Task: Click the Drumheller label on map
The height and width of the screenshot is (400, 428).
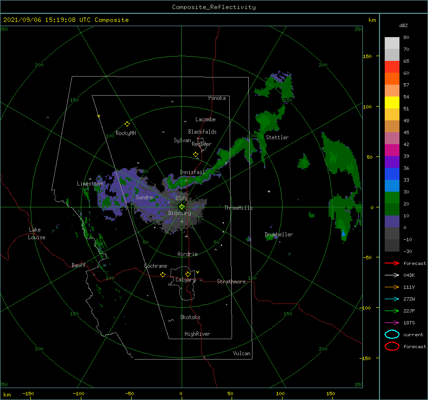Action: coord(279,234)
